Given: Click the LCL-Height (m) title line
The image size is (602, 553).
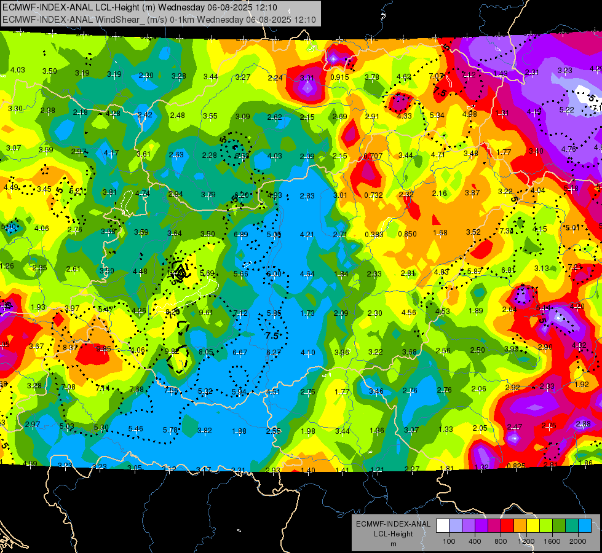Looking at the screenshot, I should 140,7.
